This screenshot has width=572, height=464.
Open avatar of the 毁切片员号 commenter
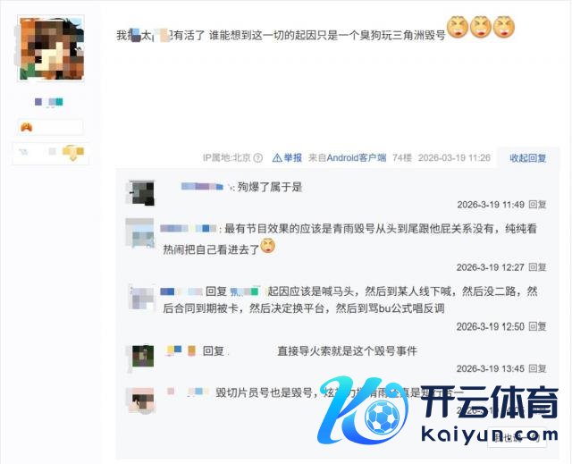pyautogui.click(x=142, y=401)
